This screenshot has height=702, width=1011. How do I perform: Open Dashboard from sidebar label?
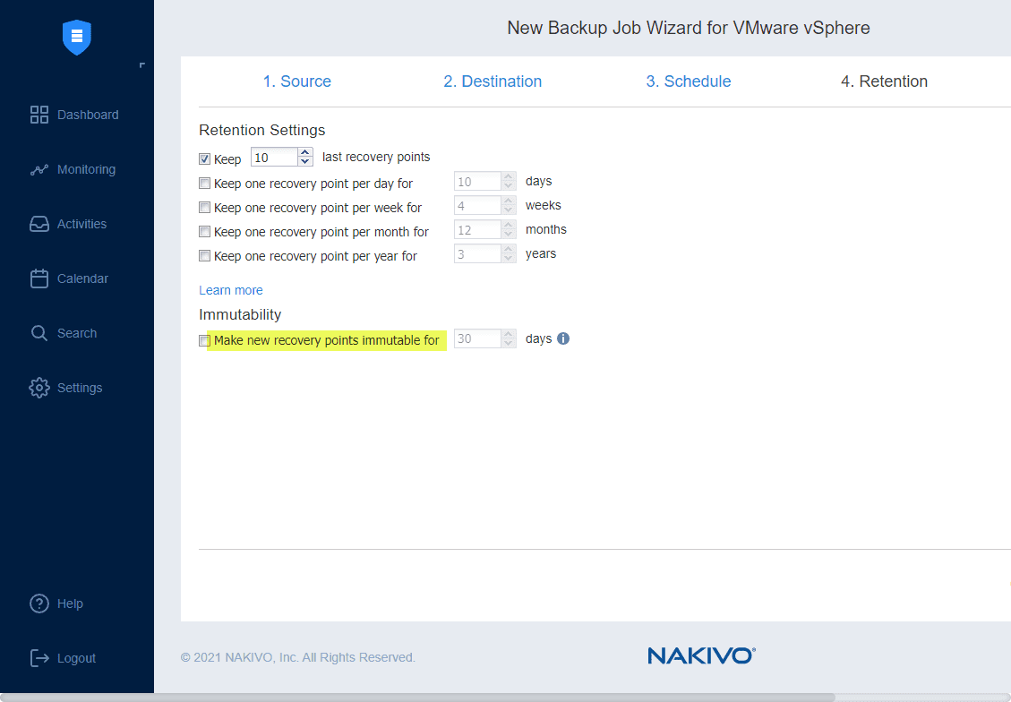pyautogui.click(x=88, y=115)
